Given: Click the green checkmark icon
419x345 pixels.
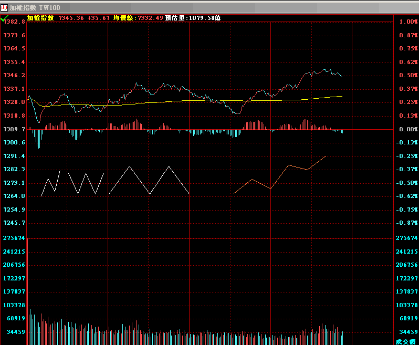Looking at the screenshot, I should [x=4, y=18].
